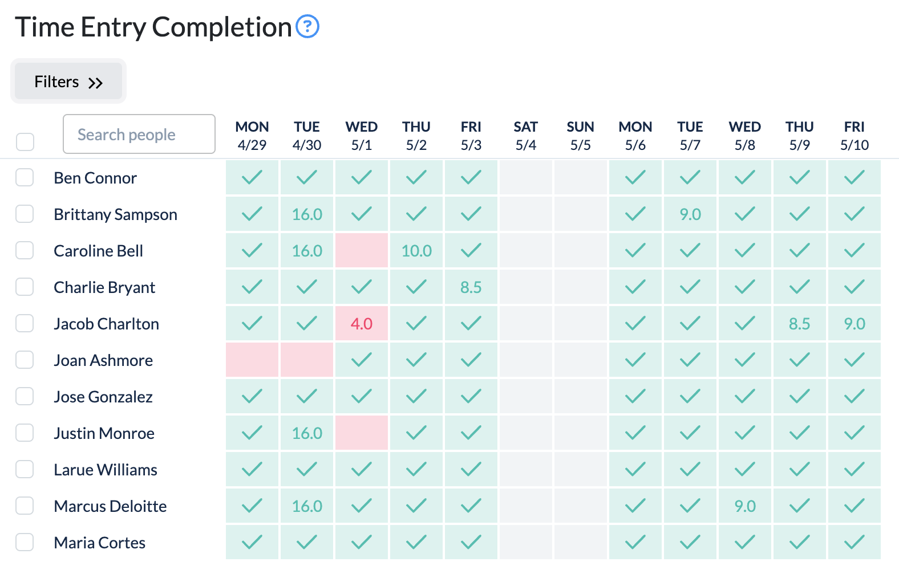Viewport: 899px width, 578px height.
Task: Select the name Joan Ashmore
Action: coord(103,360)
